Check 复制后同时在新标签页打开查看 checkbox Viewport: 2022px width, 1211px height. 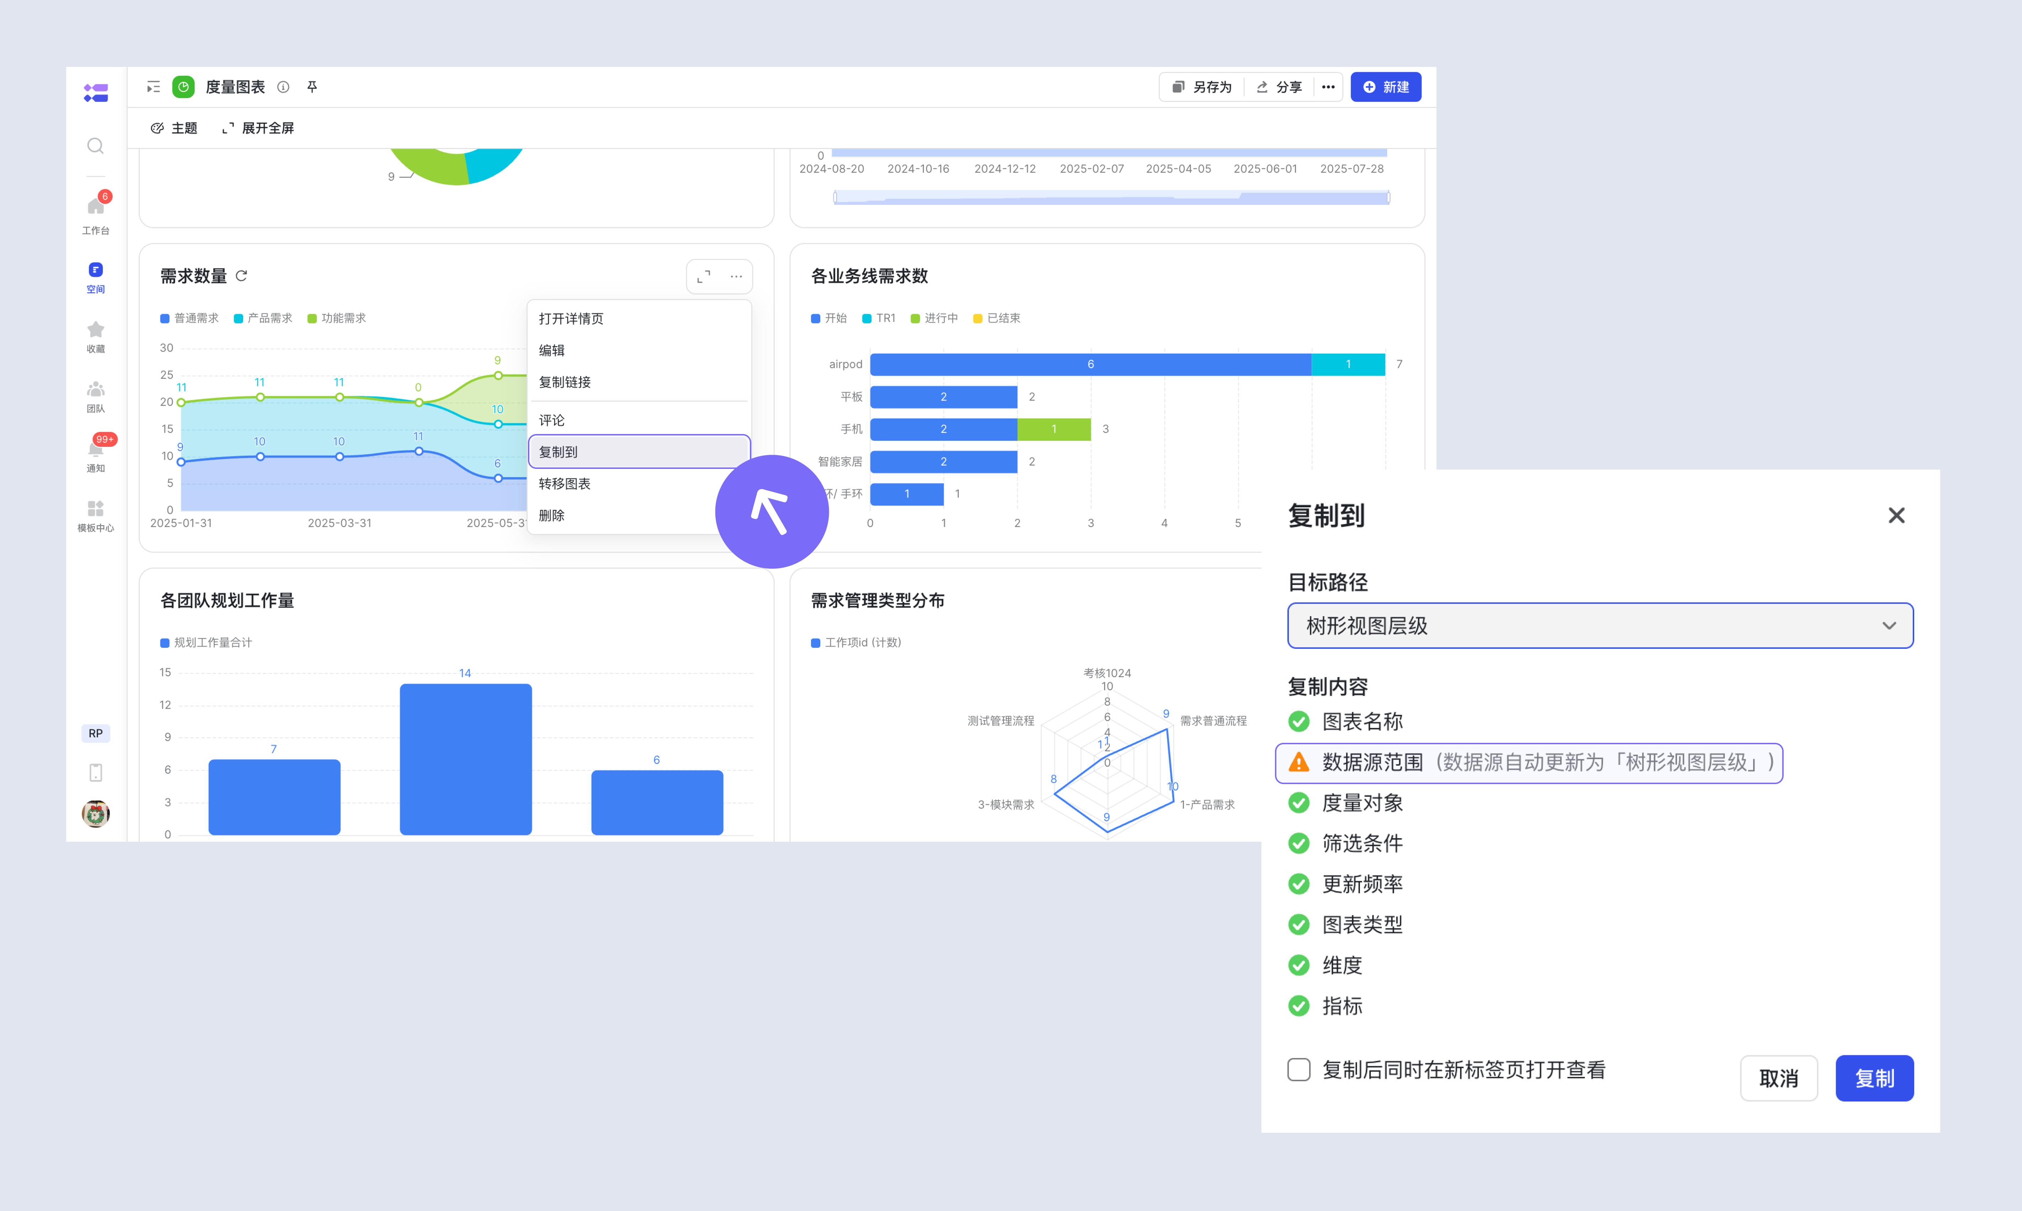point(1299,1070)
